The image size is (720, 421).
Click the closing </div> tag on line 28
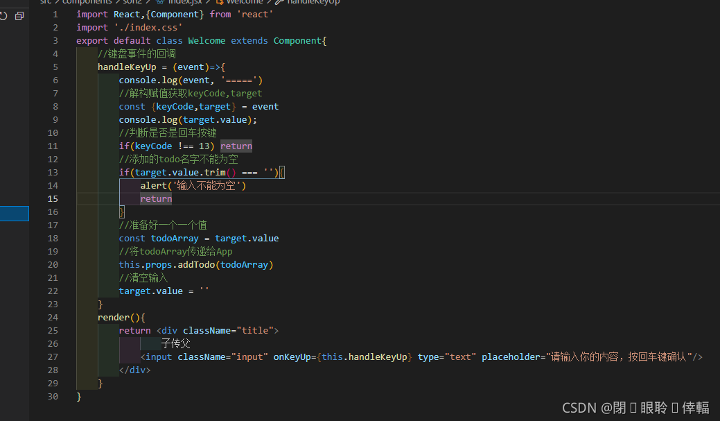coord(134,370)
